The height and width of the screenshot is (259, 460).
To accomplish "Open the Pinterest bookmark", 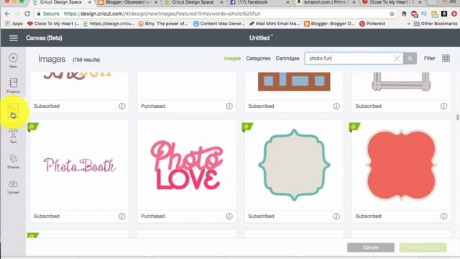I will pos(372,24).
